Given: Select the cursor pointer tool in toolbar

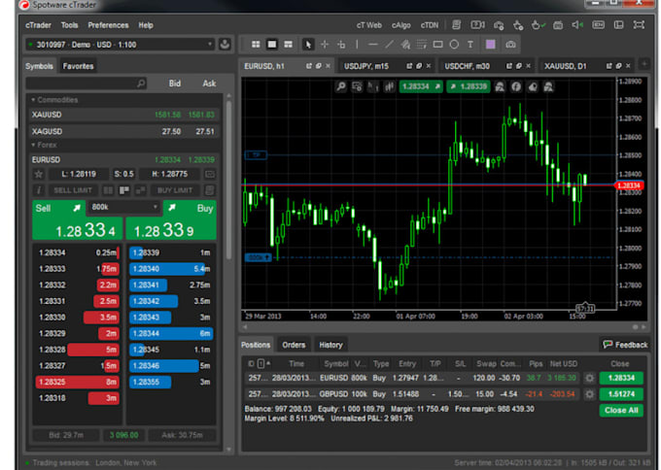Looking at the screenshot, I should click(x=308, y=44).
